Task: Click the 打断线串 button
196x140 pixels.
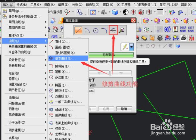Action: click(x=111, y=55)
